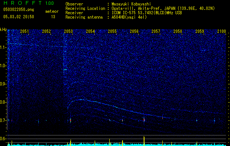Click the Receiving Location label
230x146 pixels.
click(x=85, y=8)
